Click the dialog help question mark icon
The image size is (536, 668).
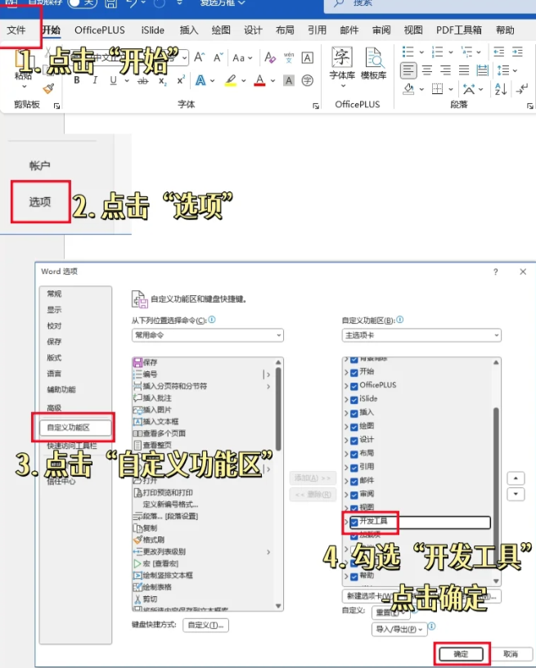pos(495,271)
